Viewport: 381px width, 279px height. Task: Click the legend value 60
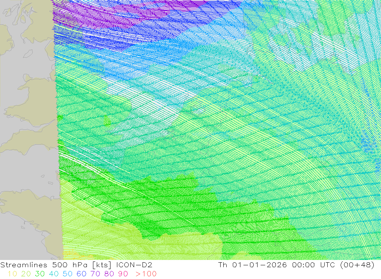(x=82, y=274)
